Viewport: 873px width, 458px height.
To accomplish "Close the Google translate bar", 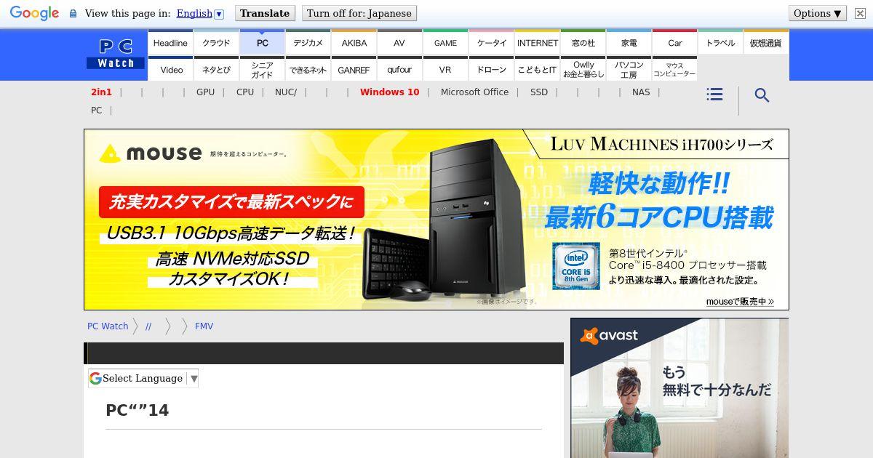I will 860,13.
